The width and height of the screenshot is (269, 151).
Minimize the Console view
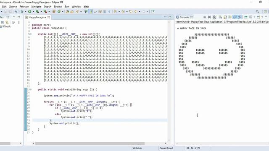tap(266, 17)
